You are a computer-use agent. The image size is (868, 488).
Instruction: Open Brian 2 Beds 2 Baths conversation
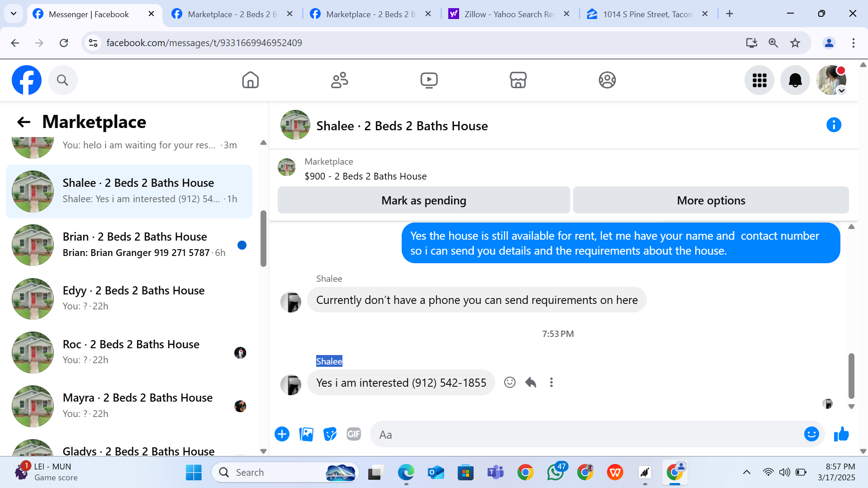tap(129, 245)
